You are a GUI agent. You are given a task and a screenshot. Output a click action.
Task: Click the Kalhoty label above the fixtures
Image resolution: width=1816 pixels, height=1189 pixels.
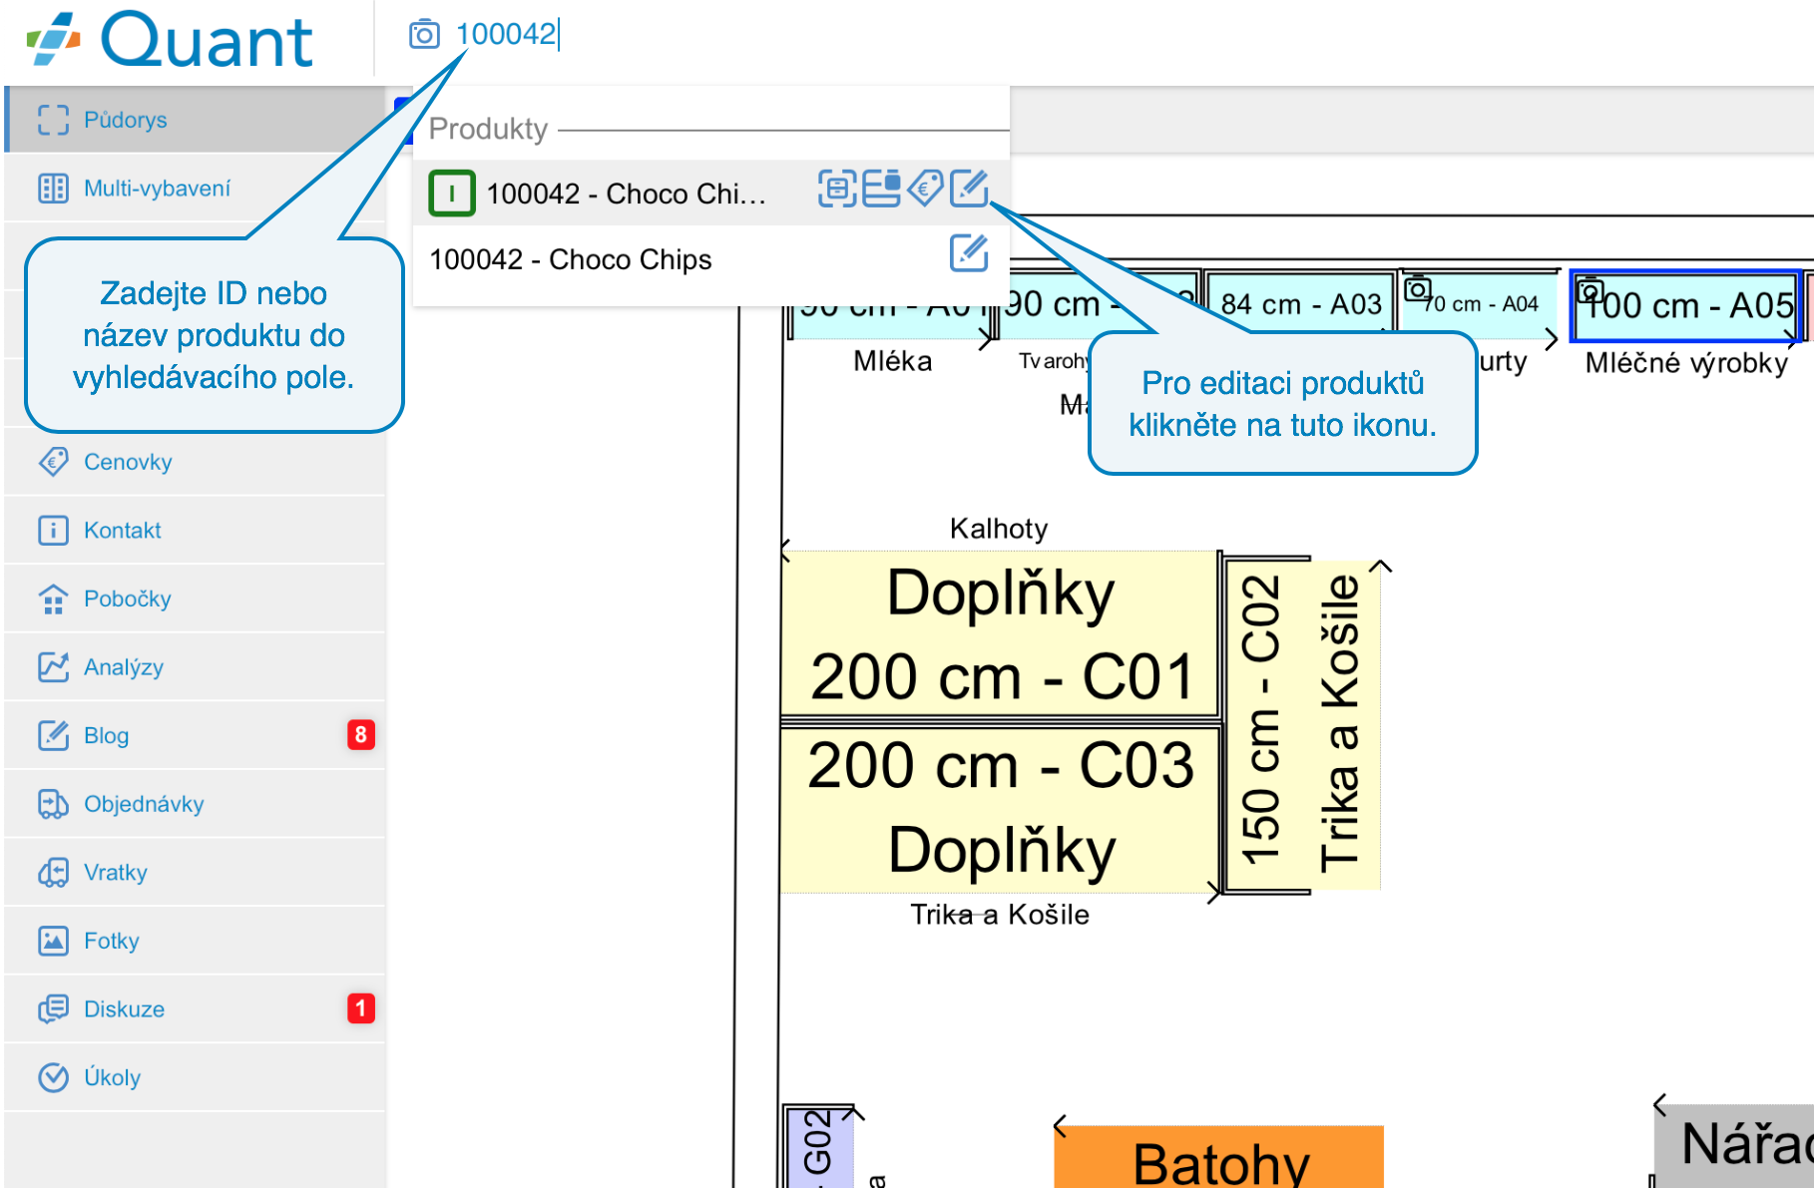click(999, 529)
